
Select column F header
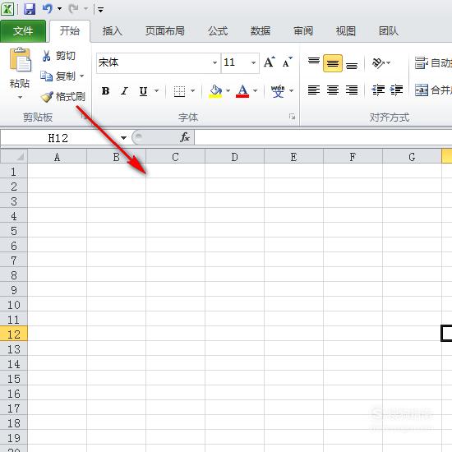(x=353, y=157)
